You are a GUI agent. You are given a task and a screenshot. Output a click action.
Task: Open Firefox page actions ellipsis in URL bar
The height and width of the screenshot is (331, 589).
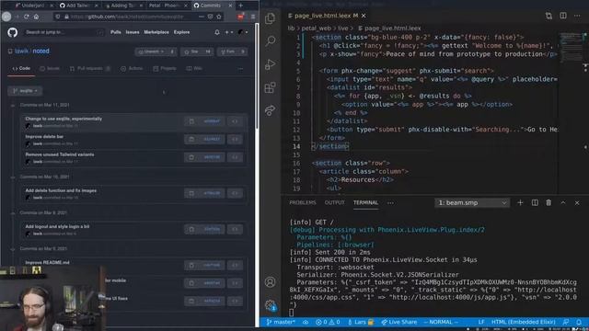click(202, 17)
